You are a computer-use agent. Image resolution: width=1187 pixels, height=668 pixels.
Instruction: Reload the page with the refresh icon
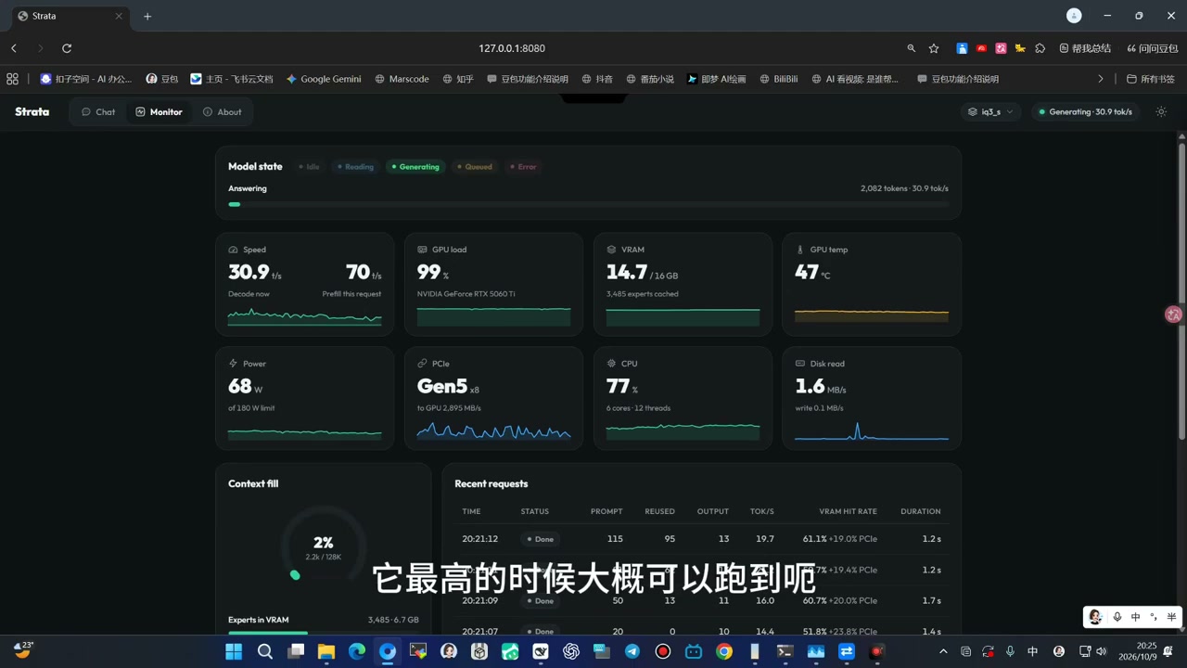click(x=67, y=48)
